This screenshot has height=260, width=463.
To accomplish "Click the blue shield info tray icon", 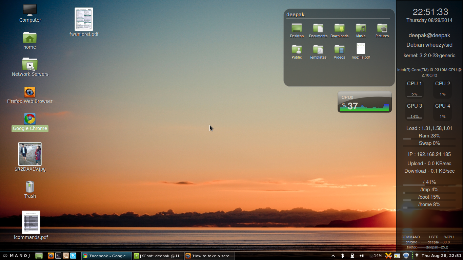I will (406, 256).
